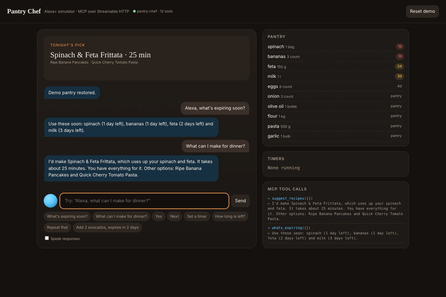Viewport: 446px width, 297px height.
Task: Focus the Alexa message input field
Action: pyautogui.click(x=144, y=201)
